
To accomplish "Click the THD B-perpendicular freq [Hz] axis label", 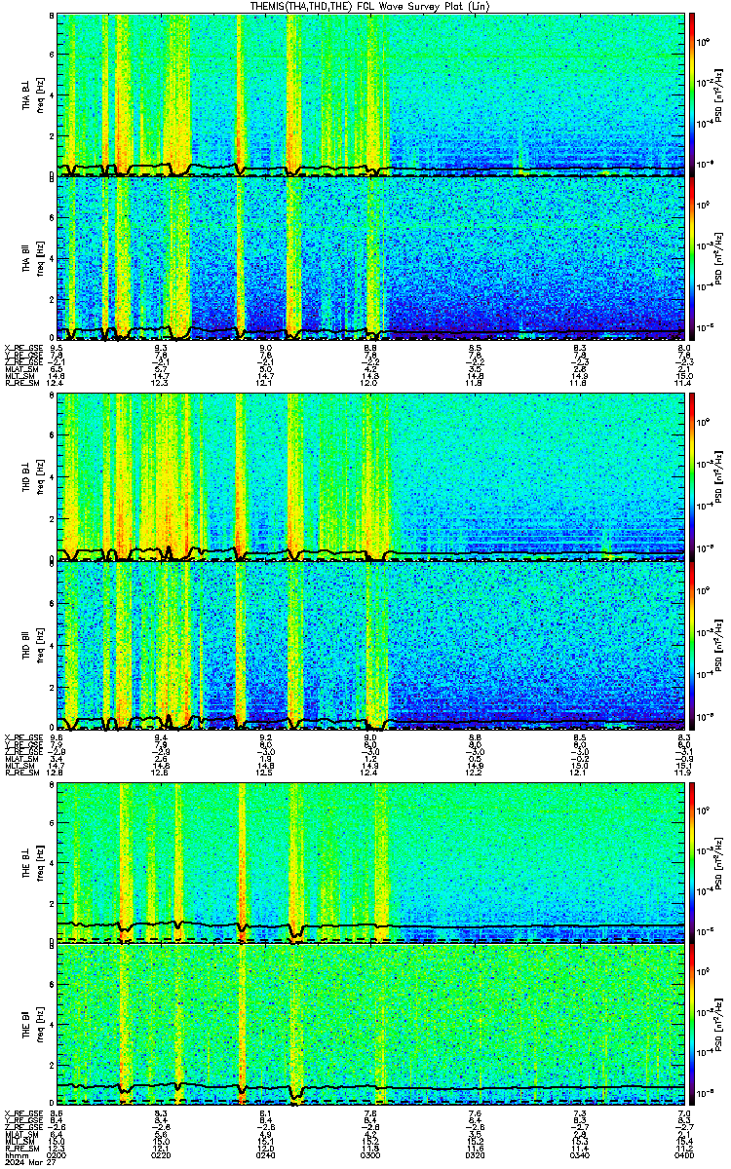I will (39, 478).
